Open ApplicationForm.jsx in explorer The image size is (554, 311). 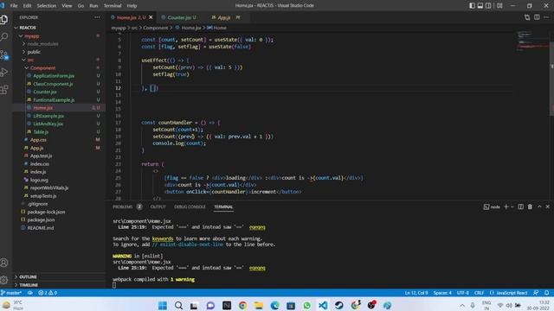click(x=54, y=76)
